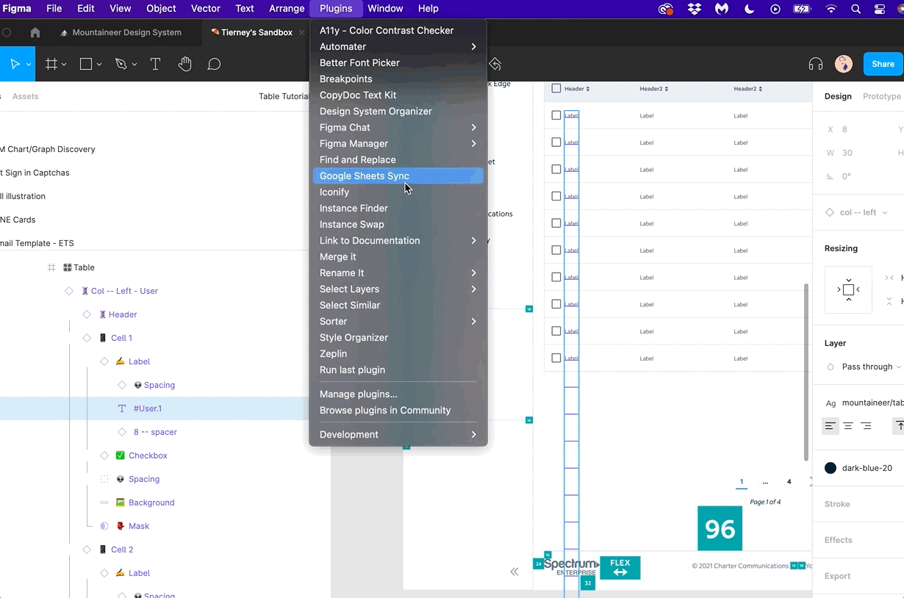Switch to the Prototype tab
This screenshot has width=904, height=598.
tap(881, 96)
